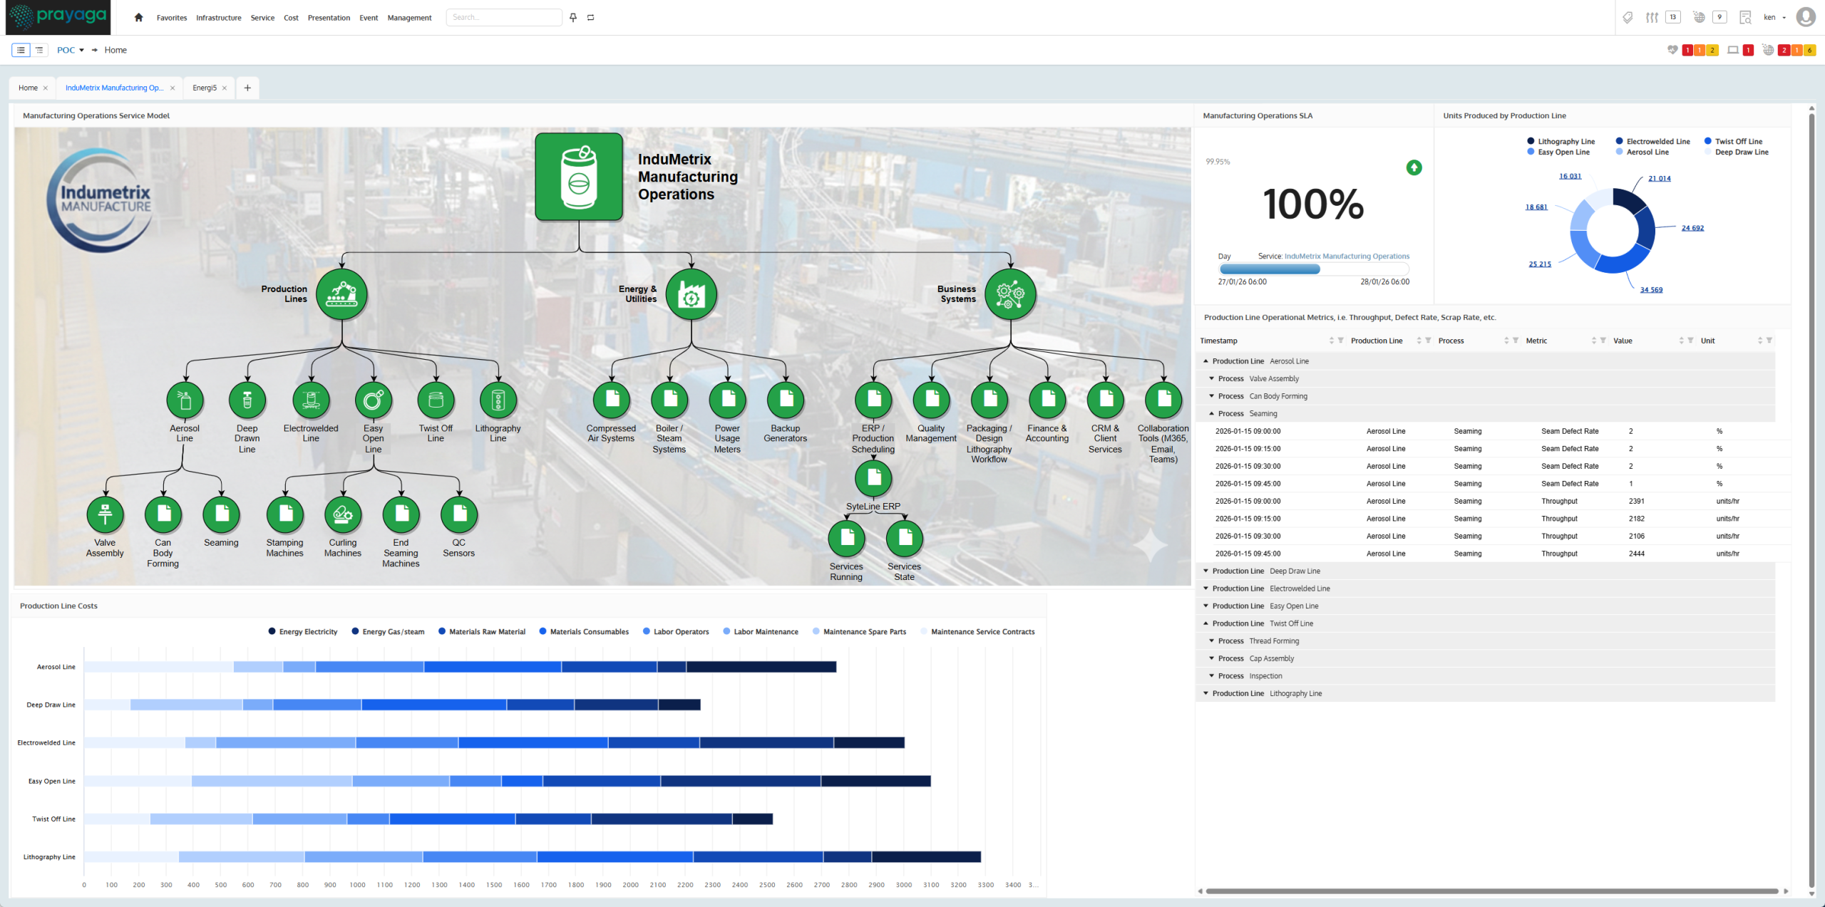Viewport: 1825px width, 907px height.
Task: Select the Curling Machines node icon
Action: tap(343, 514)
